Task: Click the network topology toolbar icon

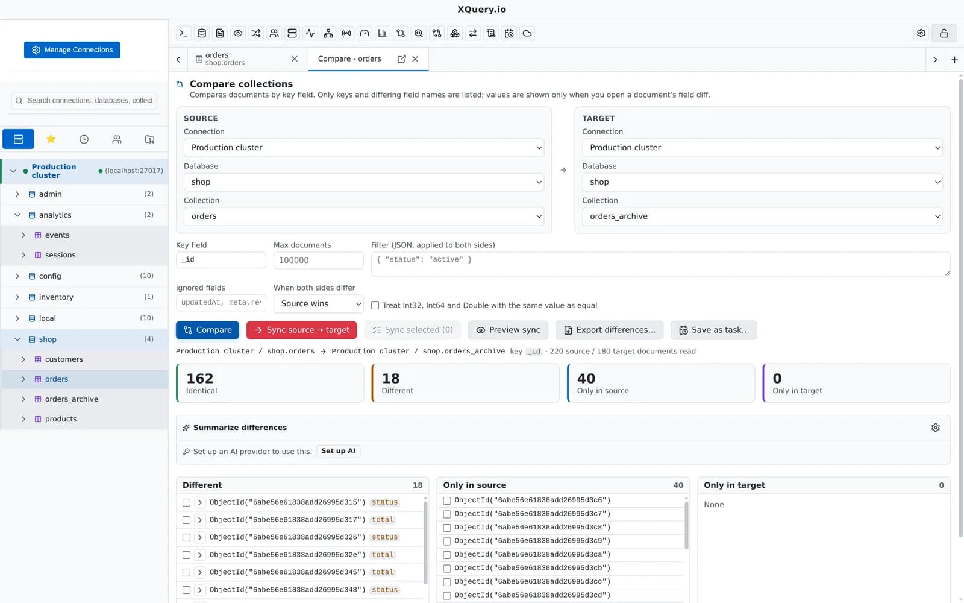Action: coord(328,33)
